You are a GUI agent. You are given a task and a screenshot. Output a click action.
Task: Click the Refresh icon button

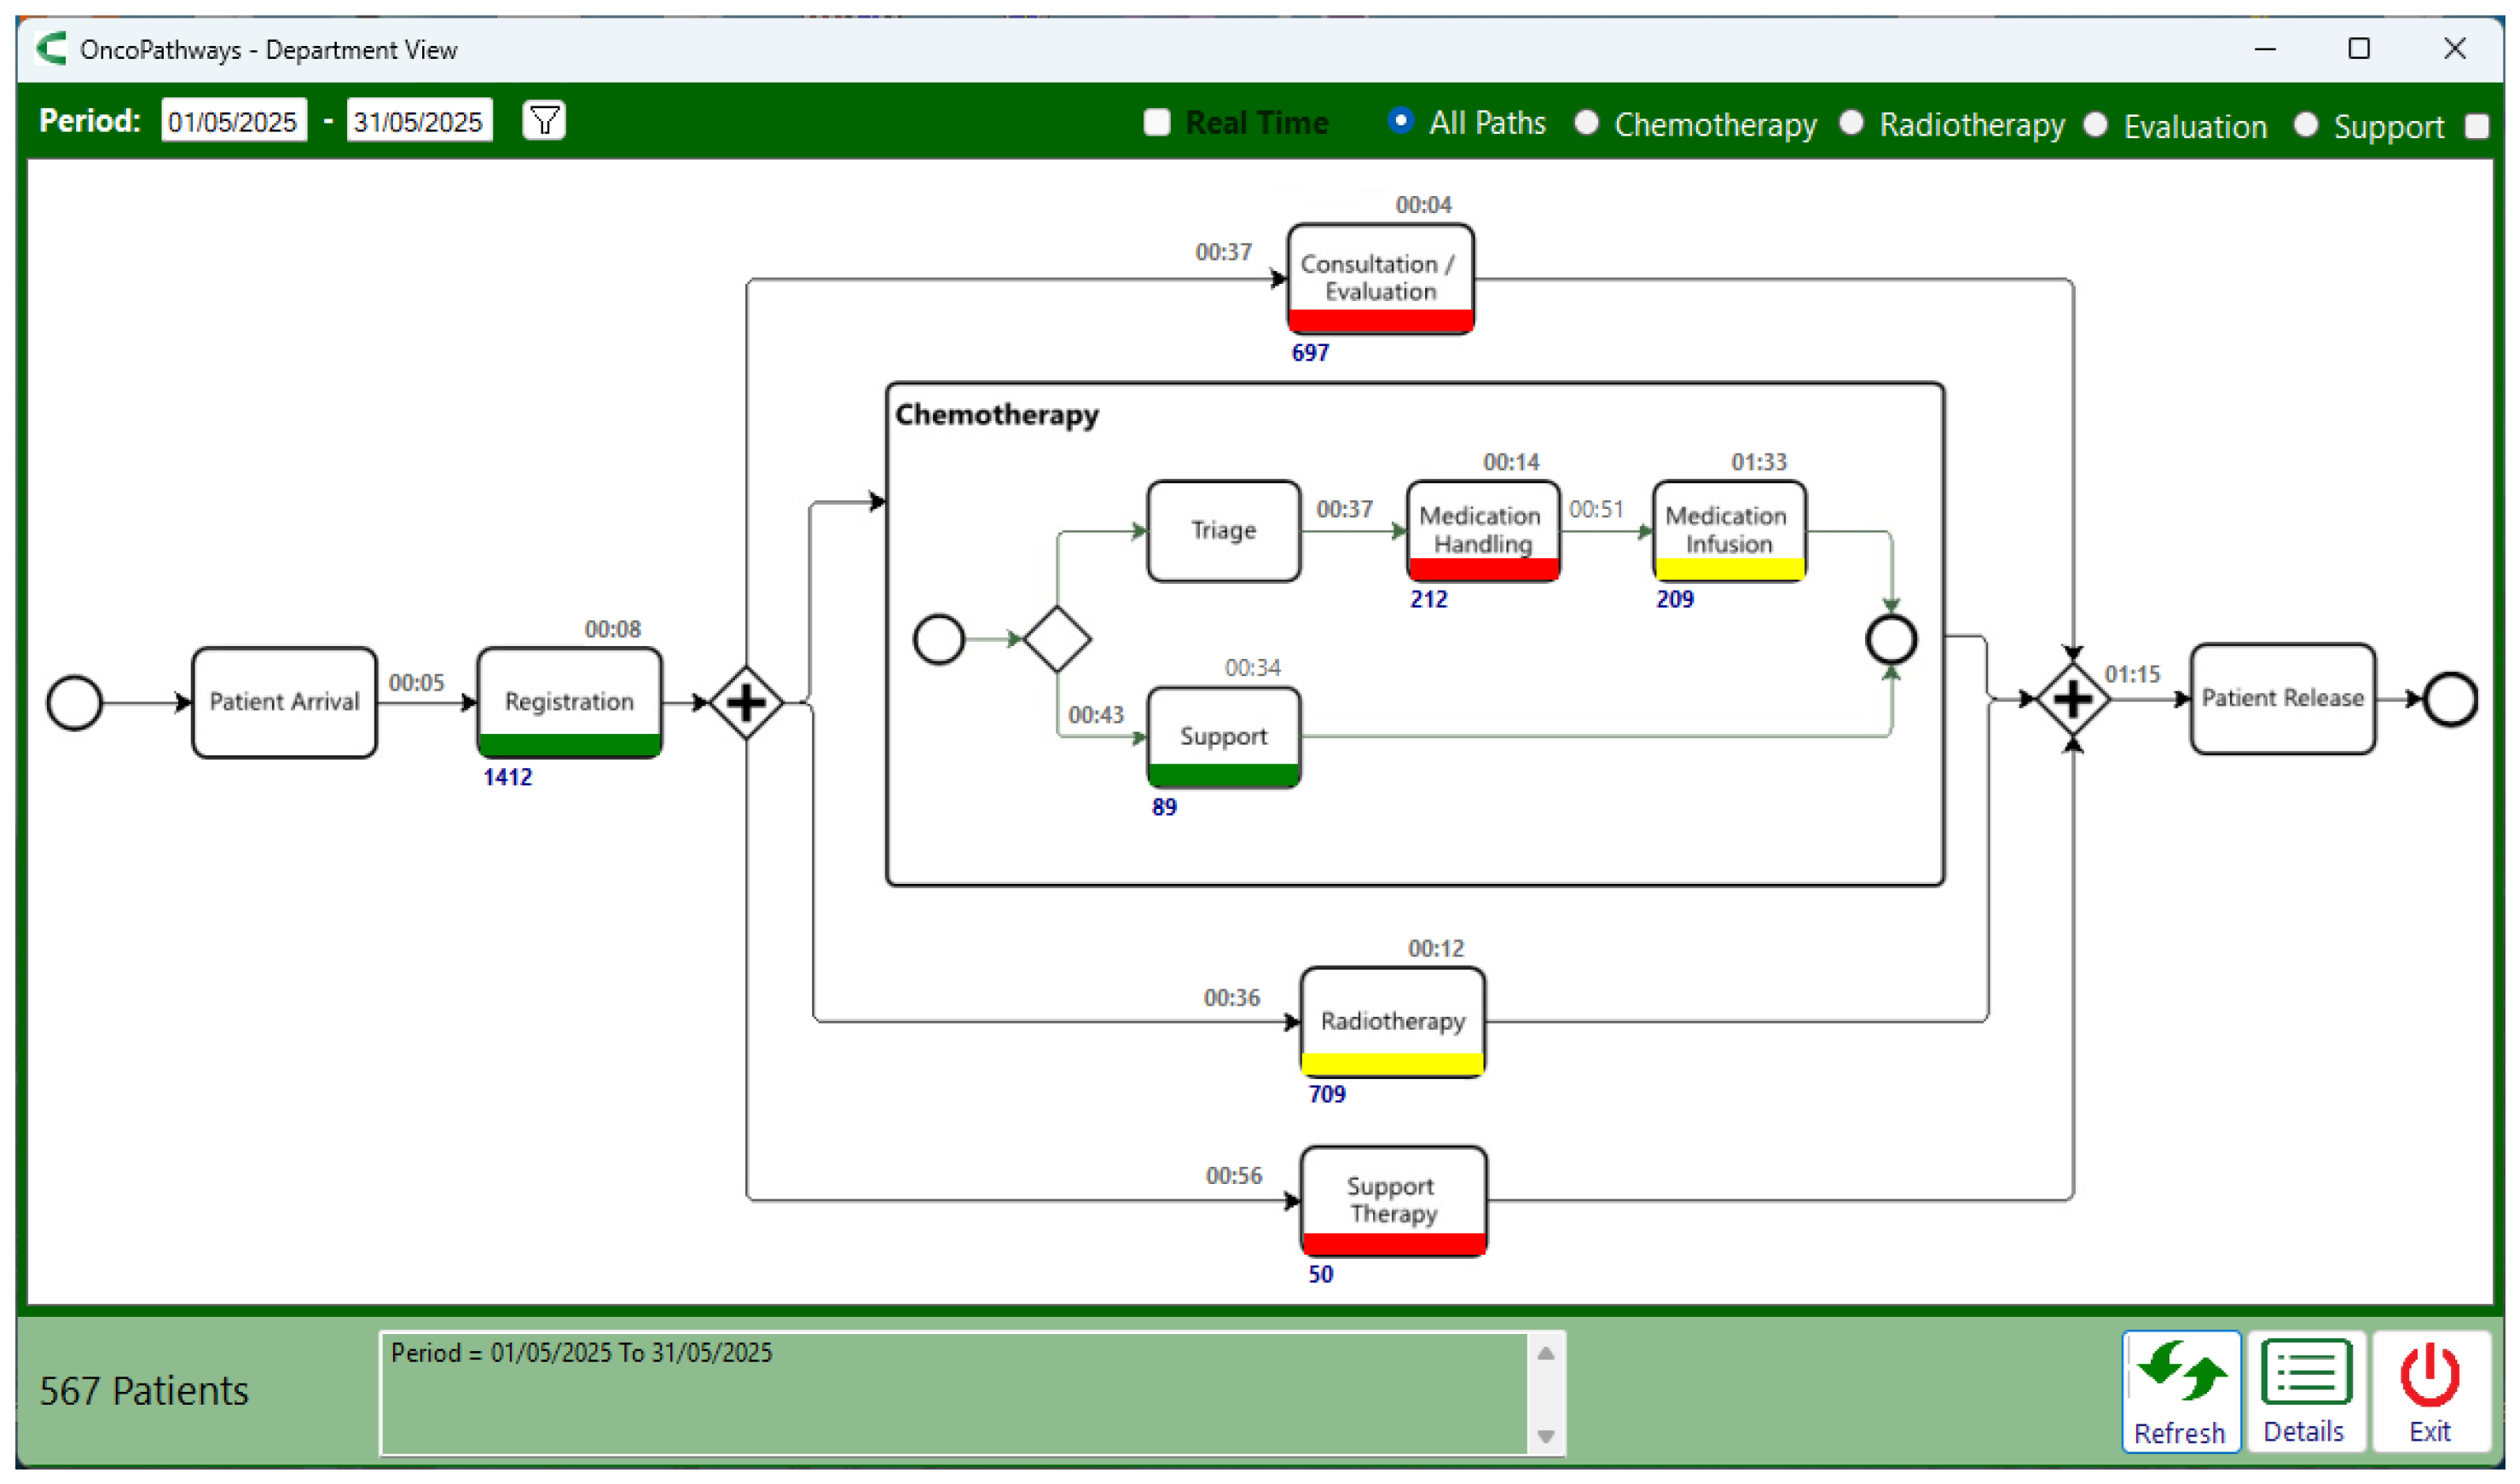pos(2181,1391)
